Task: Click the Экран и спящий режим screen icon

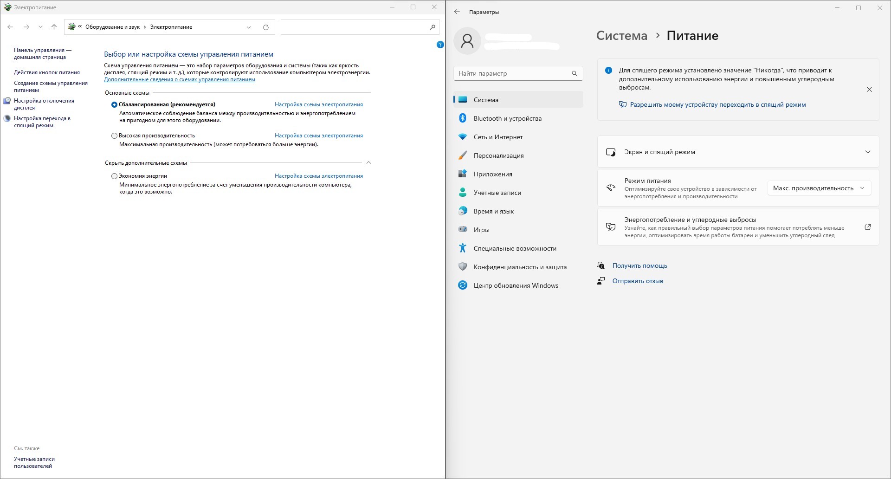Action: [611, 152]
